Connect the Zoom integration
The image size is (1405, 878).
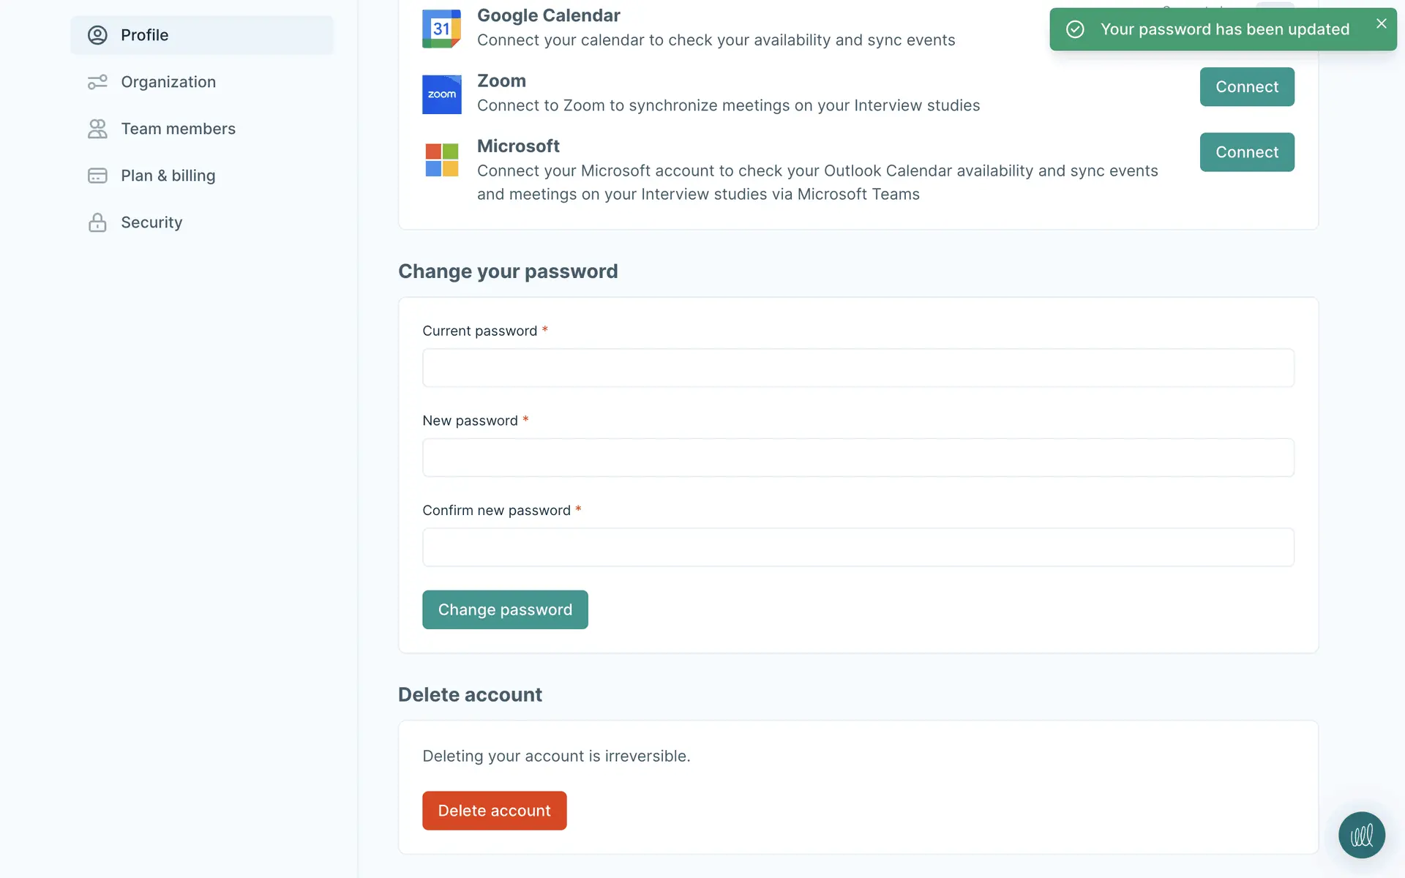point(1246,87)
